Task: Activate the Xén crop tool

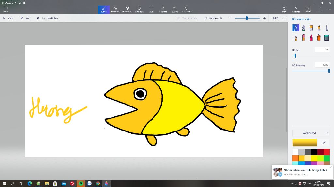Action: 25,18
